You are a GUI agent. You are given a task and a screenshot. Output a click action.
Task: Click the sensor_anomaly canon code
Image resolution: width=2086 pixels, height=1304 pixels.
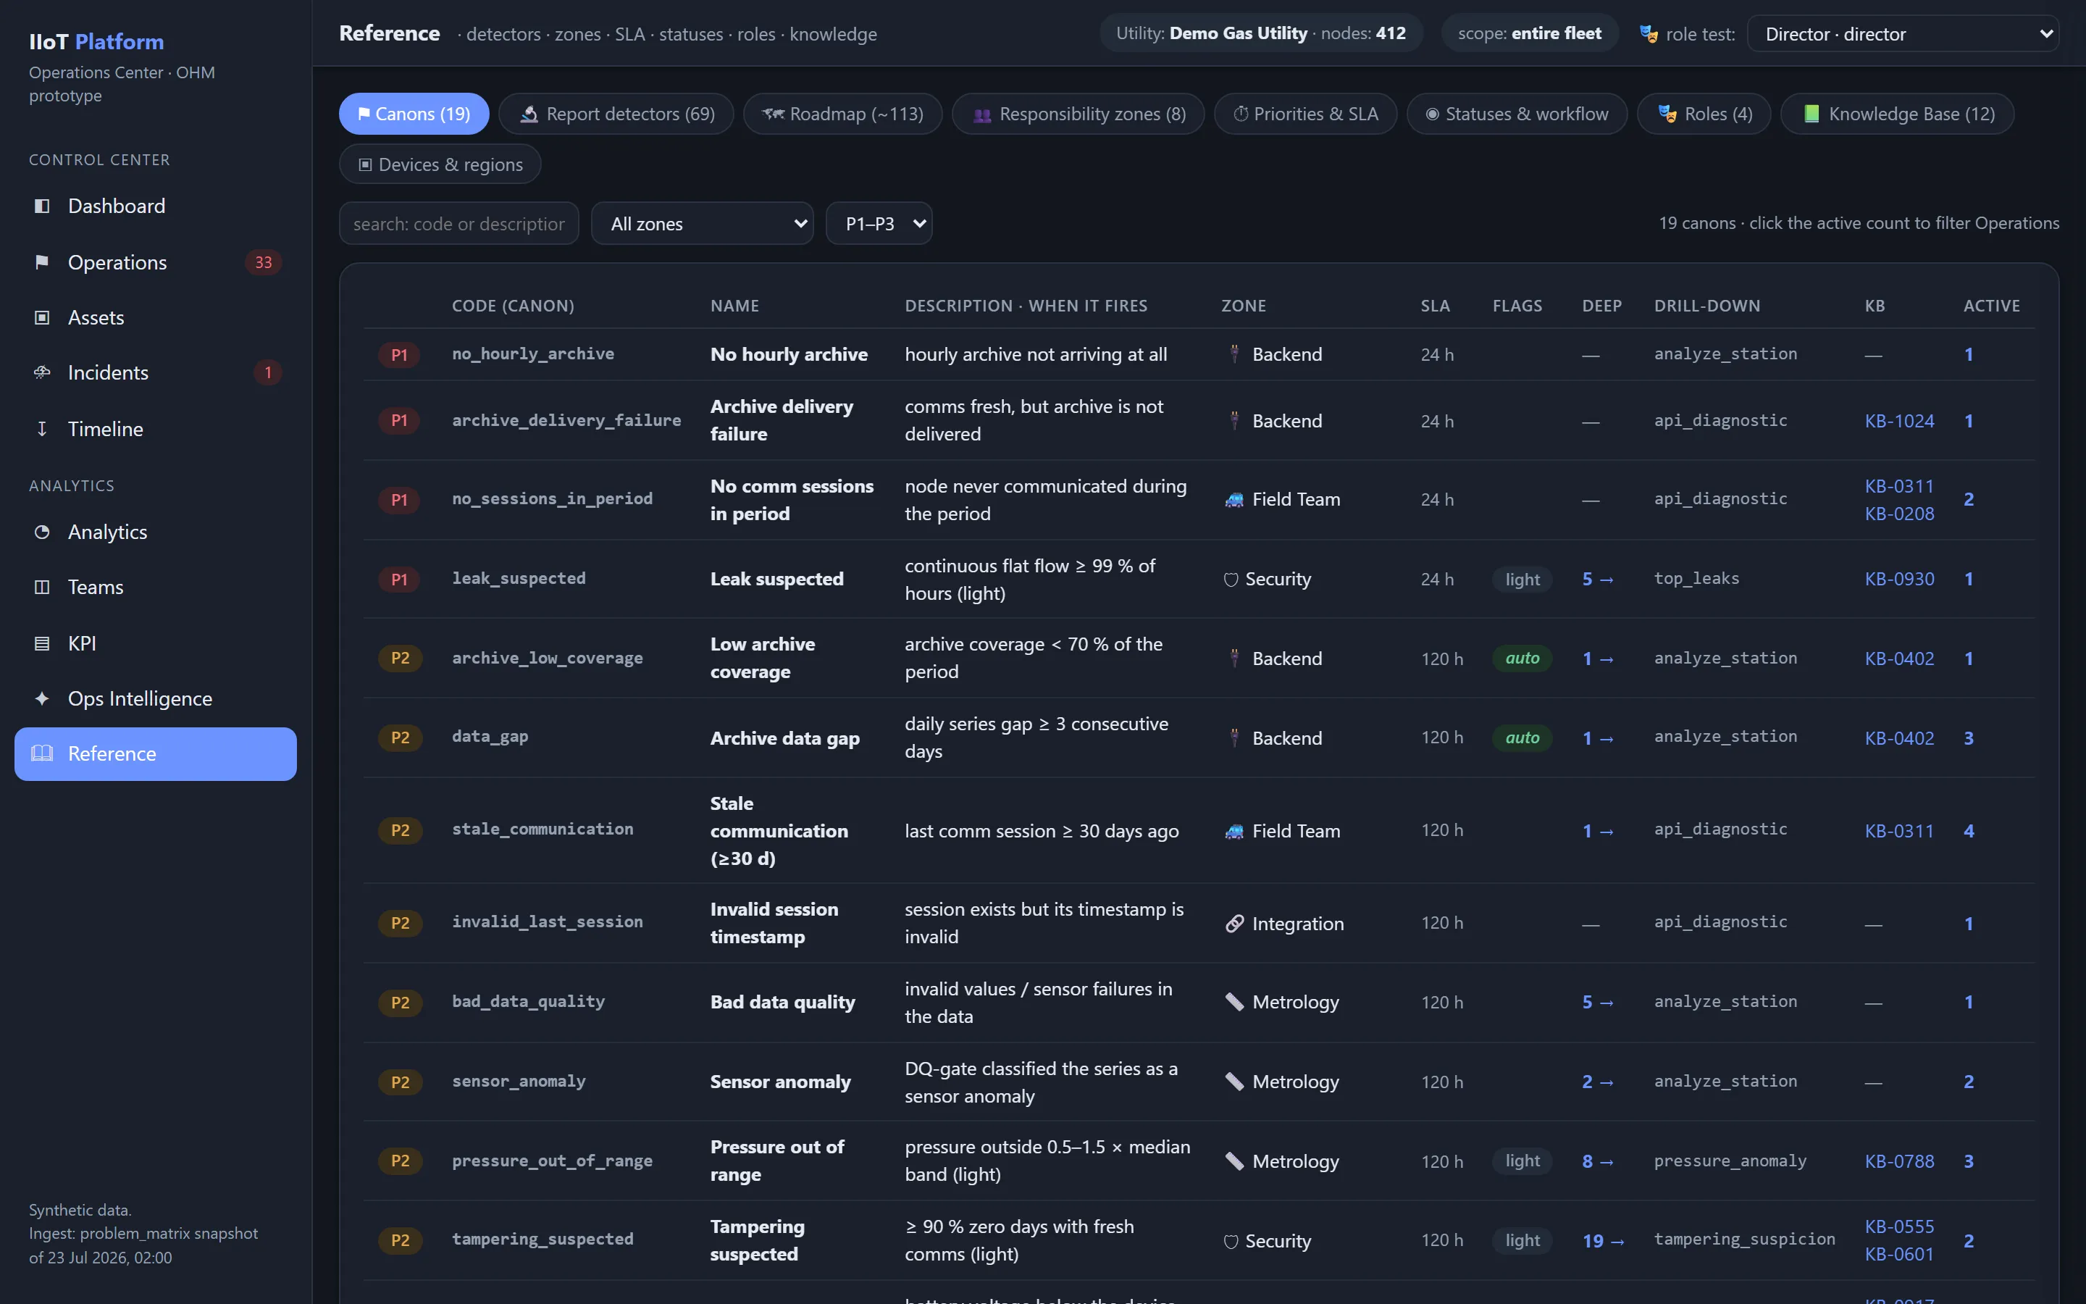pos(519,1082)
